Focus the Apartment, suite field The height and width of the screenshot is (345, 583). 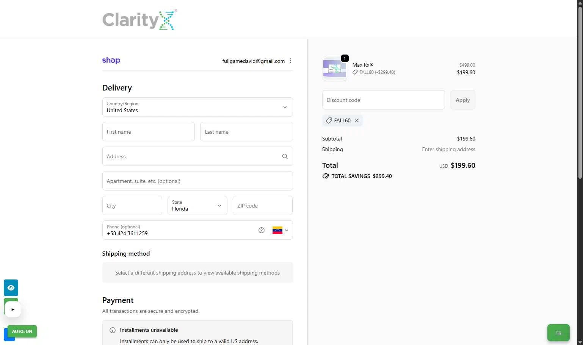click(197, 181)
